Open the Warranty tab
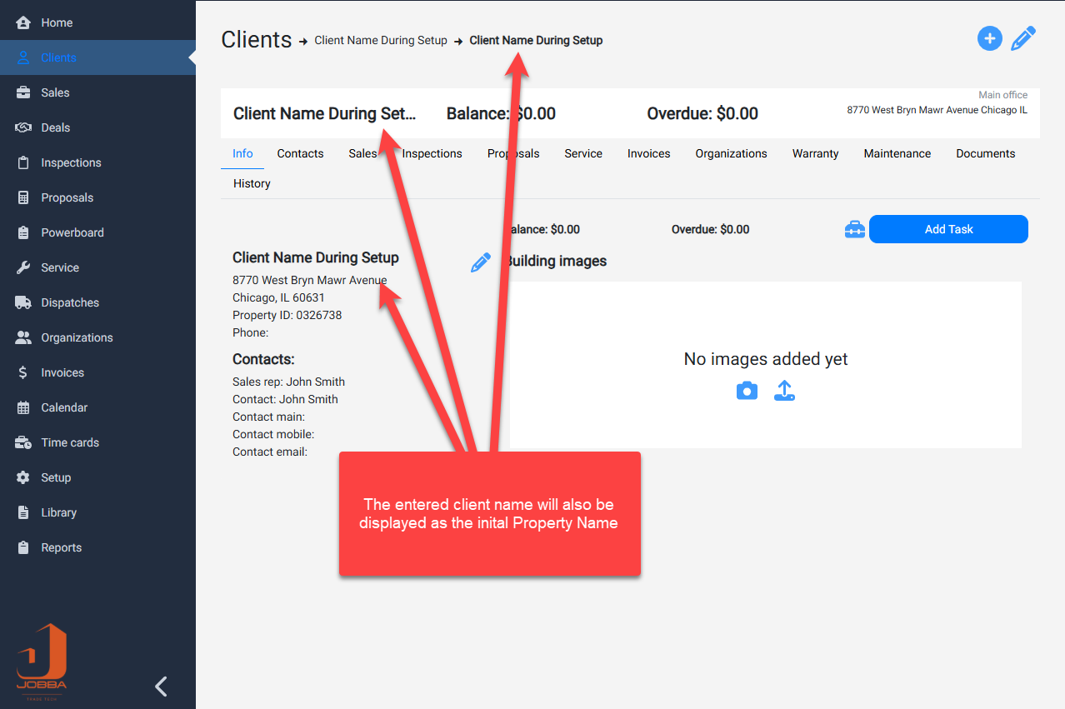This screenshot has height=709, width=1065. point(815,153)
